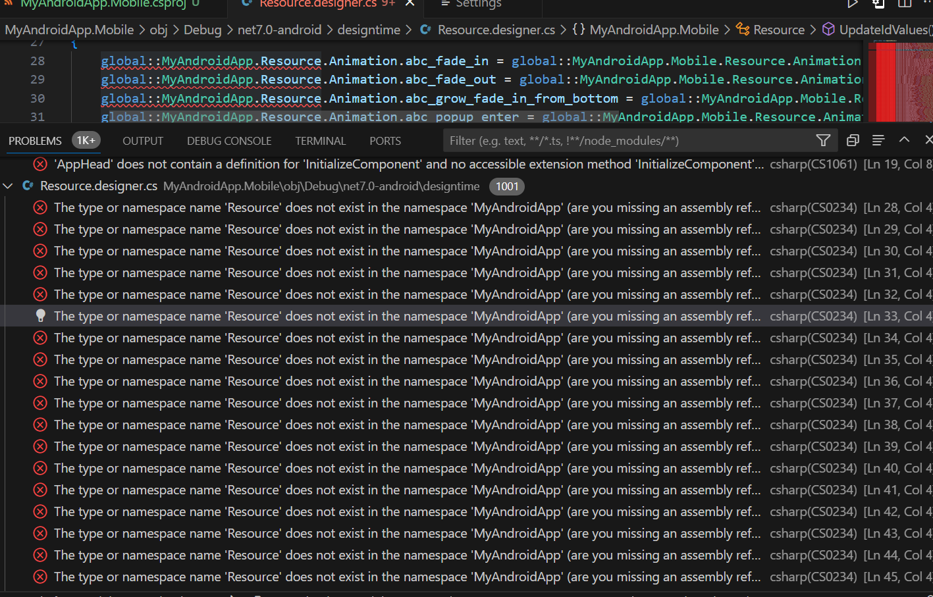Run the project using the play icon
Screen dimensions: 933x597
tap(853, 4)
